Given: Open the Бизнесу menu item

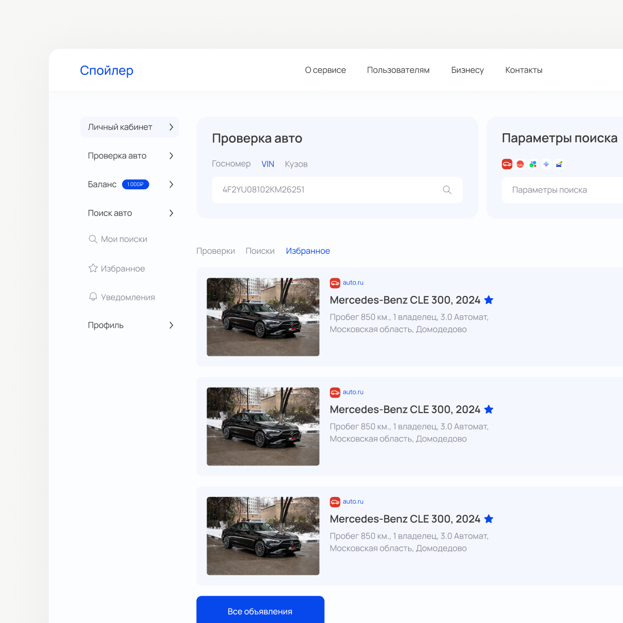Looking at the screenshot, I should tap(468, 70).
